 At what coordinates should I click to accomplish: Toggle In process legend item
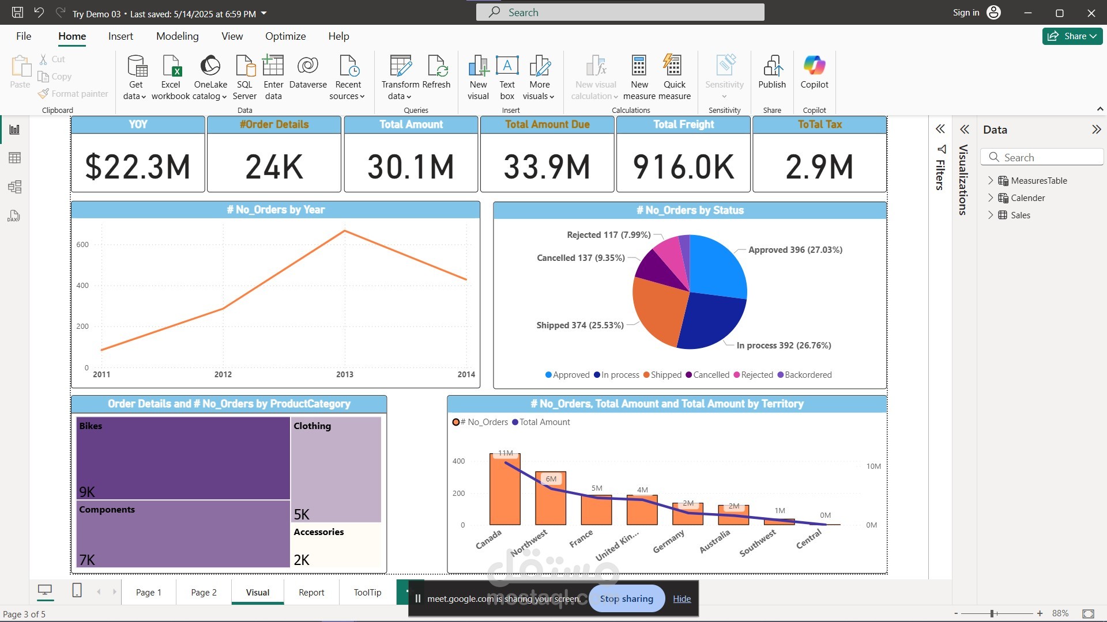click(x=616, y=375)
